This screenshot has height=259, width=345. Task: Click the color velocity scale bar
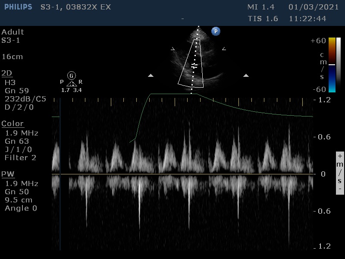[332, 65]
